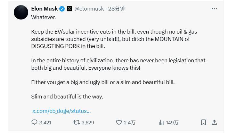
Task: Open the share upload-arrow icon
Action: (x=214, y=122)
